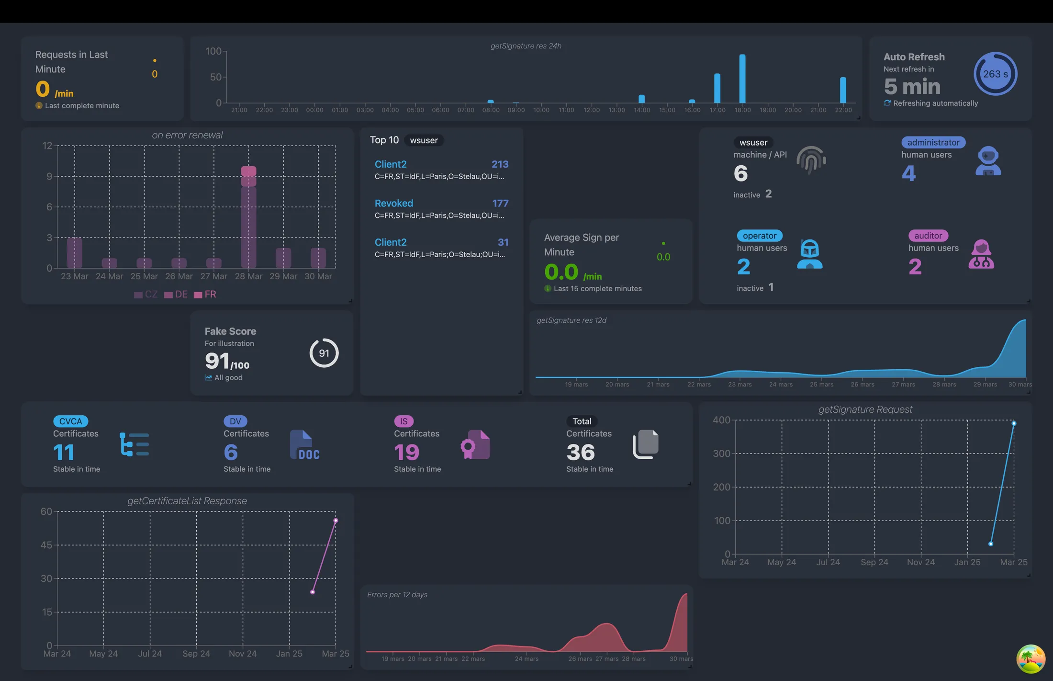Click the operator role badge
The image size is (1053, 681).
pyautogui.click(x=760, y=236)
